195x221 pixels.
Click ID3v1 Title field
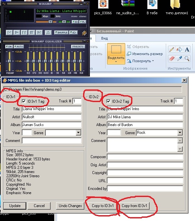[x=52, y=109]
